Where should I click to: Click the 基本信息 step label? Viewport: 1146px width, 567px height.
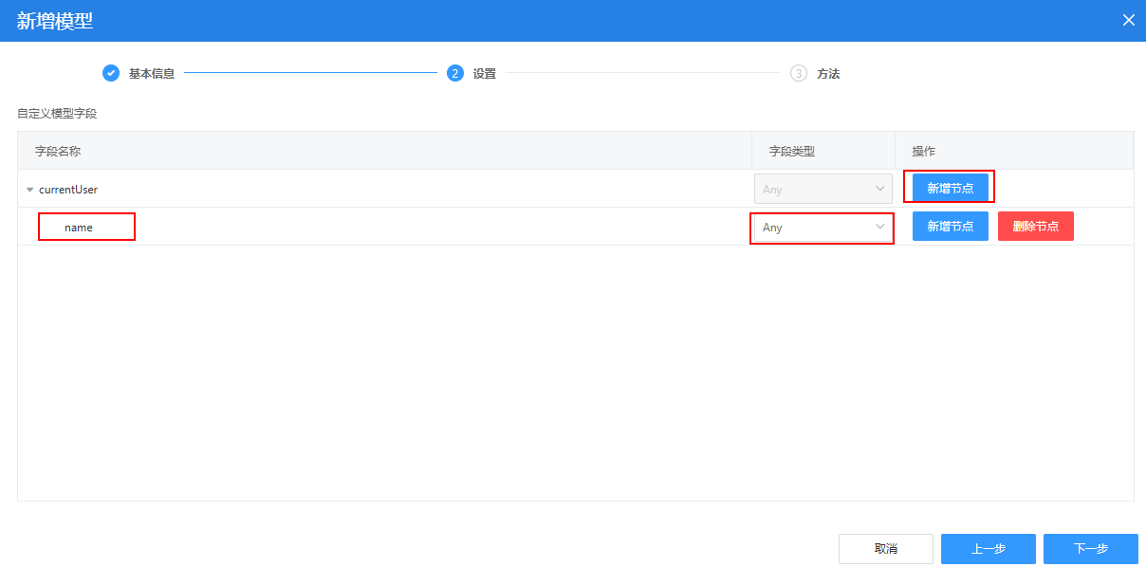pos(152,73)
